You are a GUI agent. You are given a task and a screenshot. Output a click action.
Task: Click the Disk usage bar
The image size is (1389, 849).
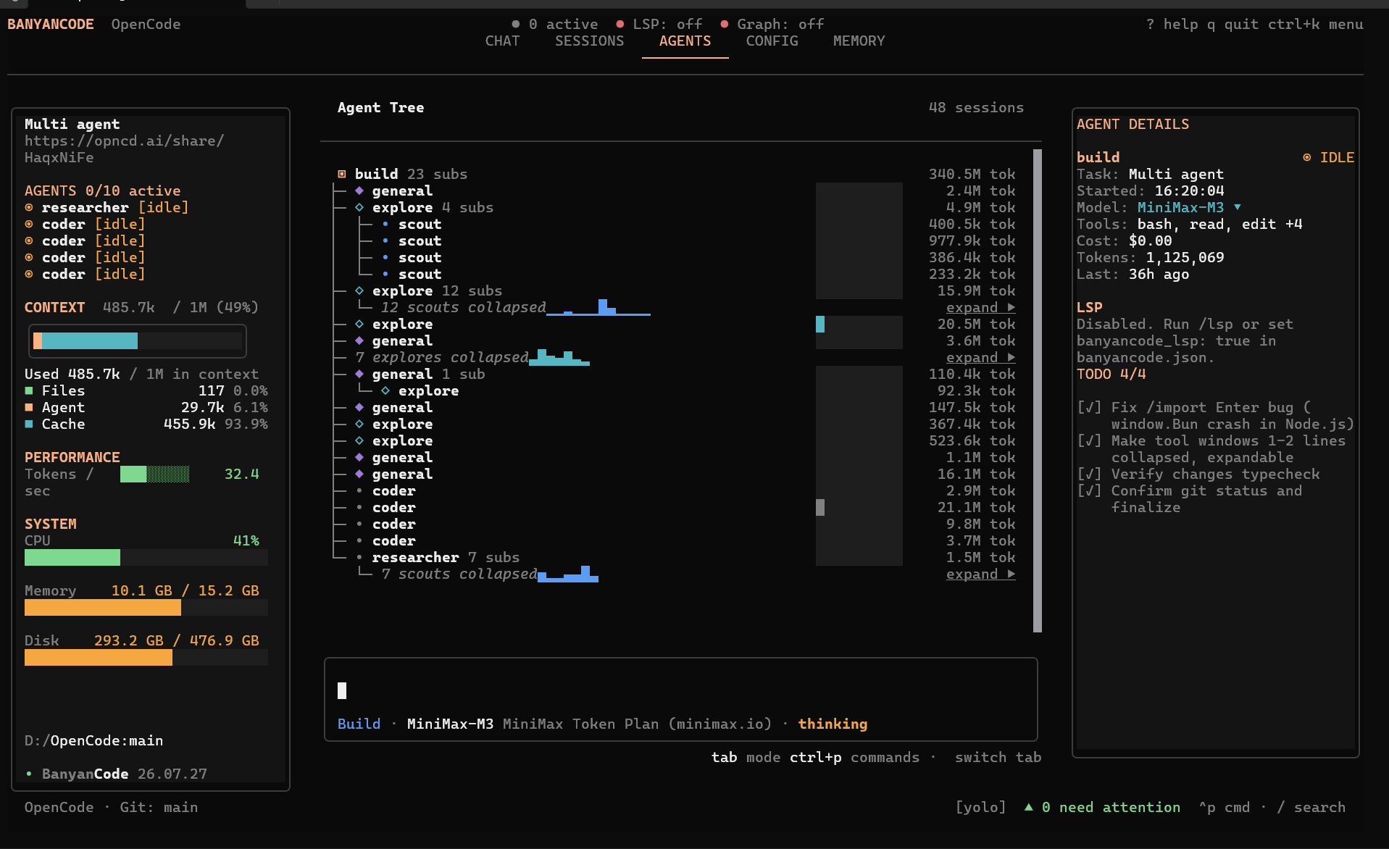coord(146,657)
